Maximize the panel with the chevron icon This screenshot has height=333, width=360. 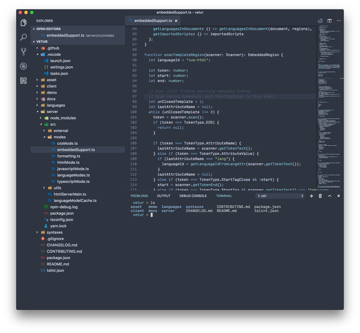point(329,196)
